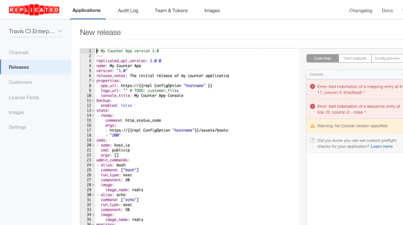Collapse the properties block at line 7
Viewport: 403px width, 225px height.
point(93,81)
